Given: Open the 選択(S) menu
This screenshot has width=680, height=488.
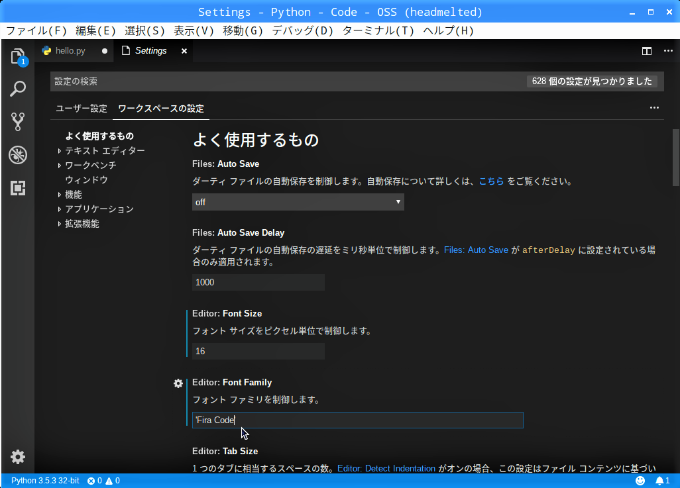Looking at the screenshot, I should 144,30.
